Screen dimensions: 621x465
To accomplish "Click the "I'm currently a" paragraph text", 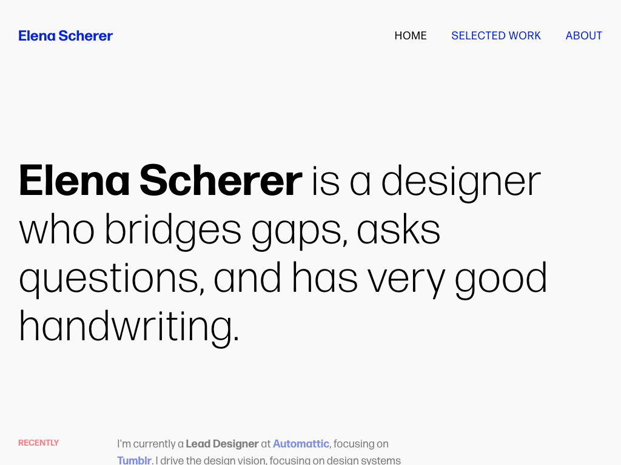I will click(x=150, y=444).
